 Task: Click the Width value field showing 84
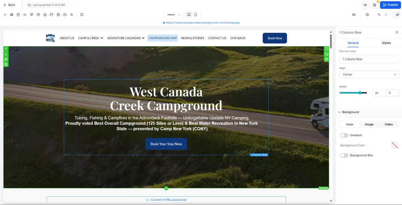379,93
